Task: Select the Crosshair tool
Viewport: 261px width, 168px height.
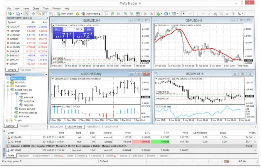Action: (190, 14)
